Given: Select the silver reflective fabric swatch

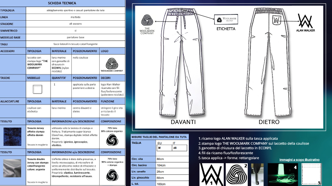Looking at the screenshot, I should (x=12, y=168).
